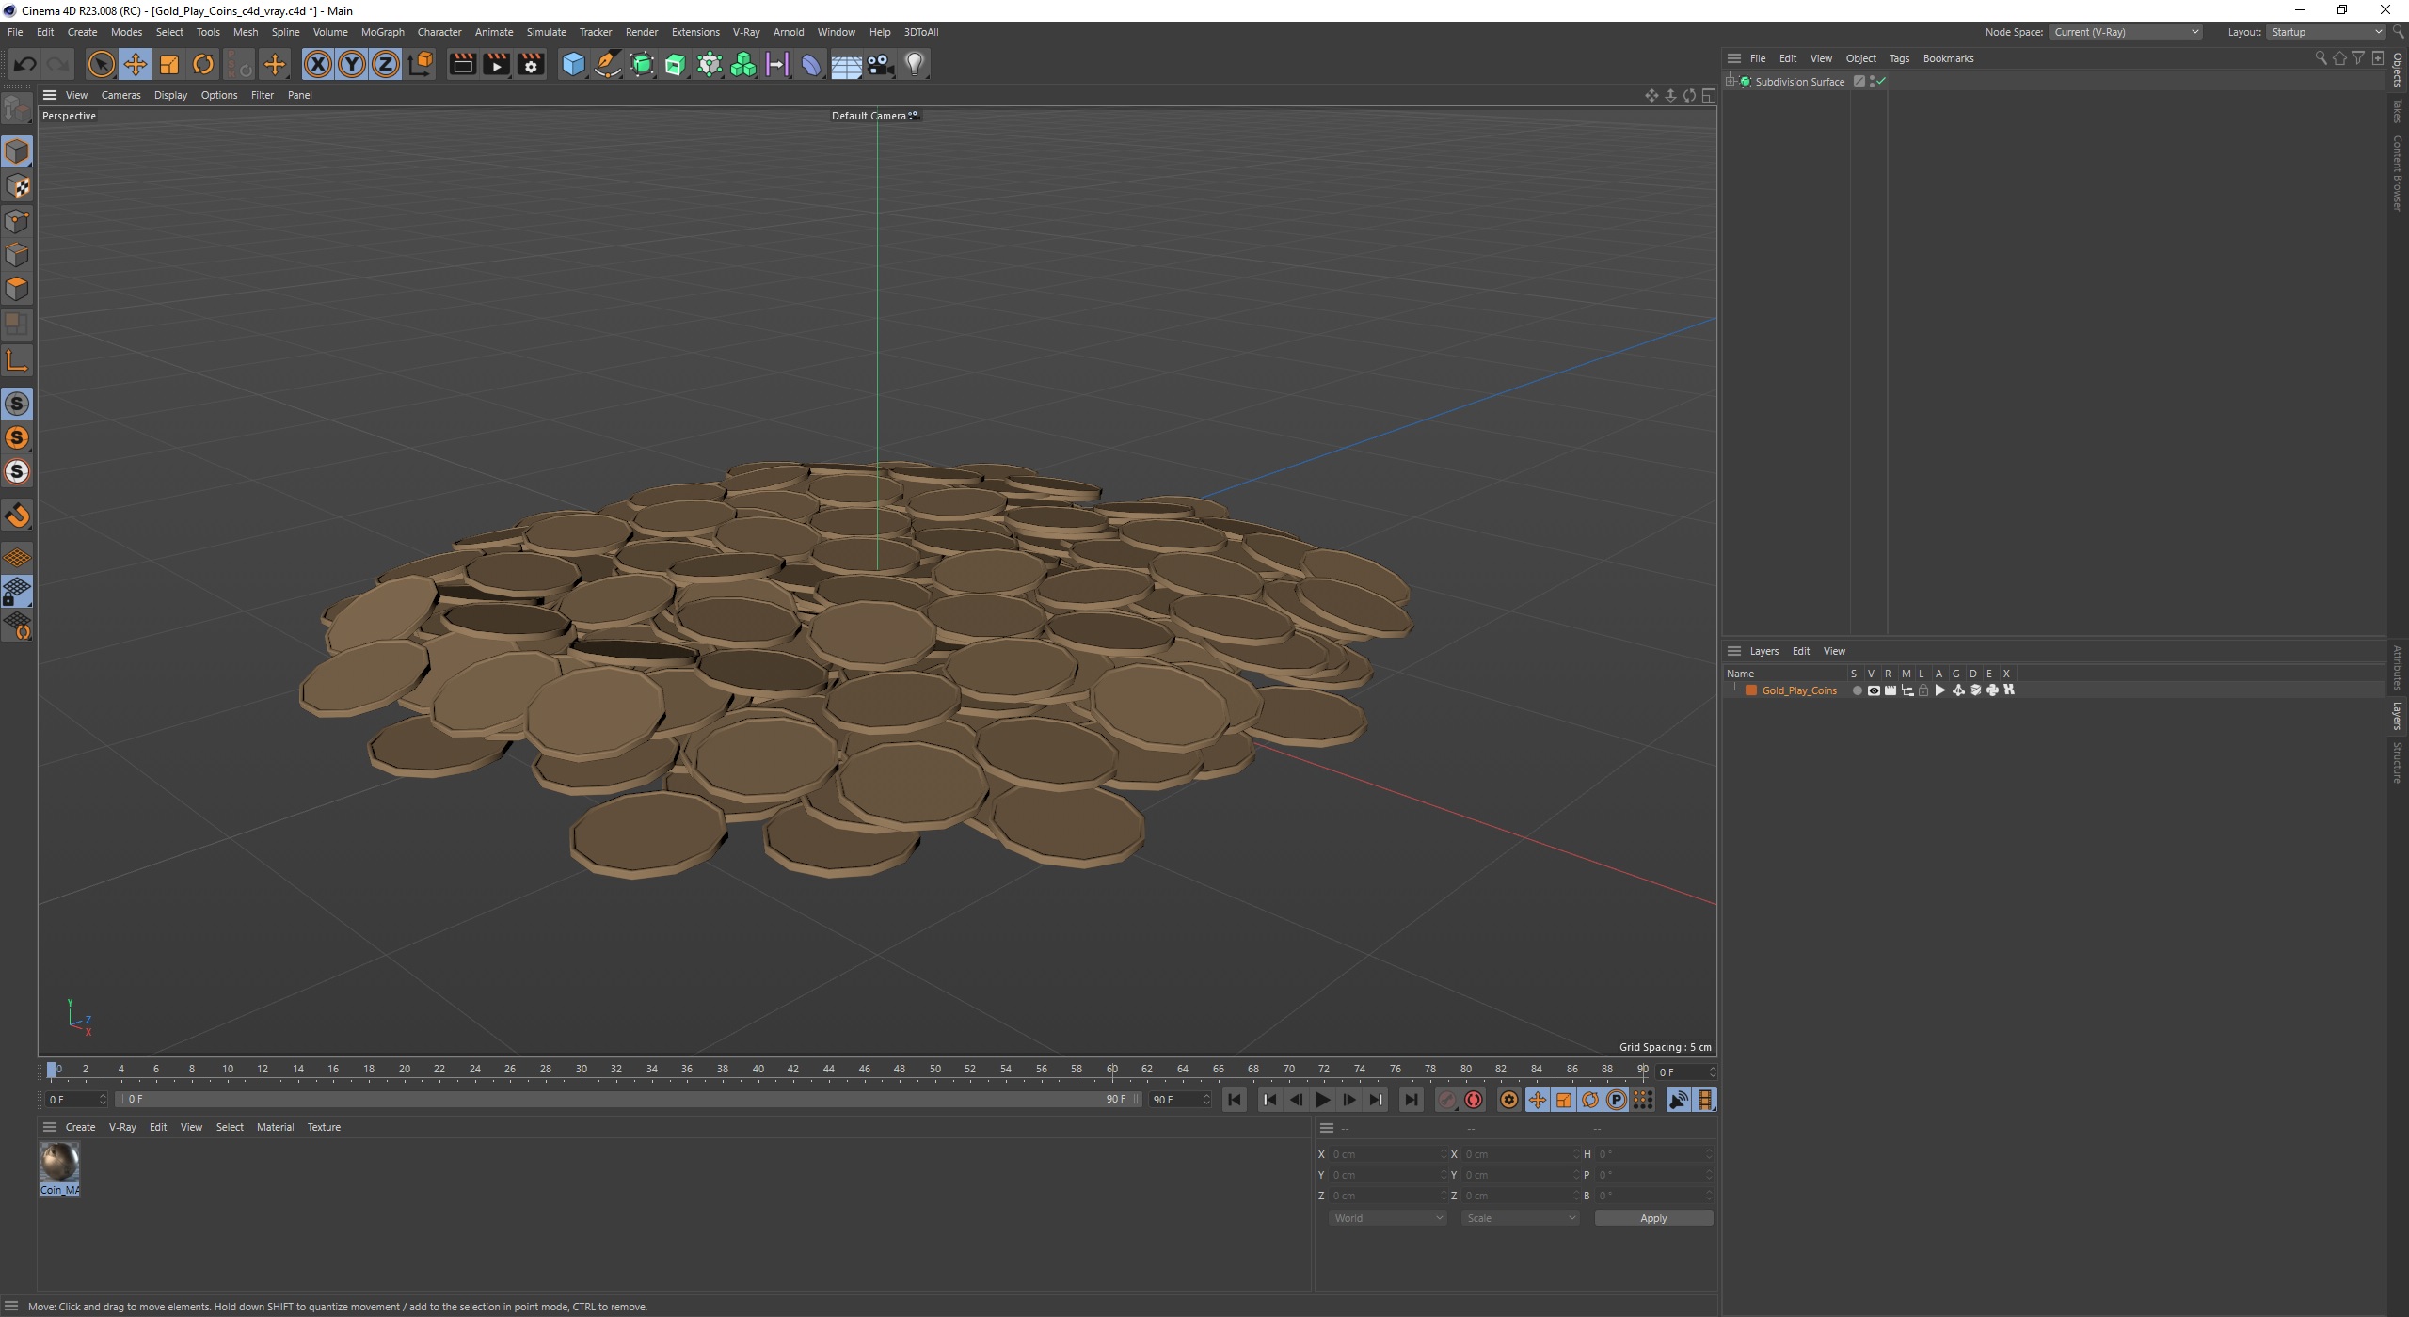Toggle Gold_Play_Coins layer visibility eye
The image size is (2409, 1317).
click(1874, 690)
